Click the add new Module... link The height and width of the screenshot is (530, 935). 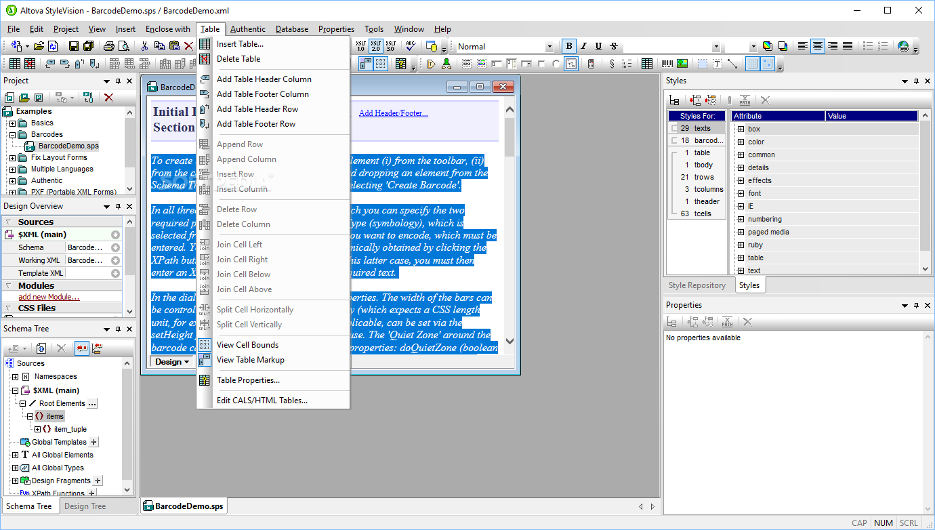pos(49,297)
